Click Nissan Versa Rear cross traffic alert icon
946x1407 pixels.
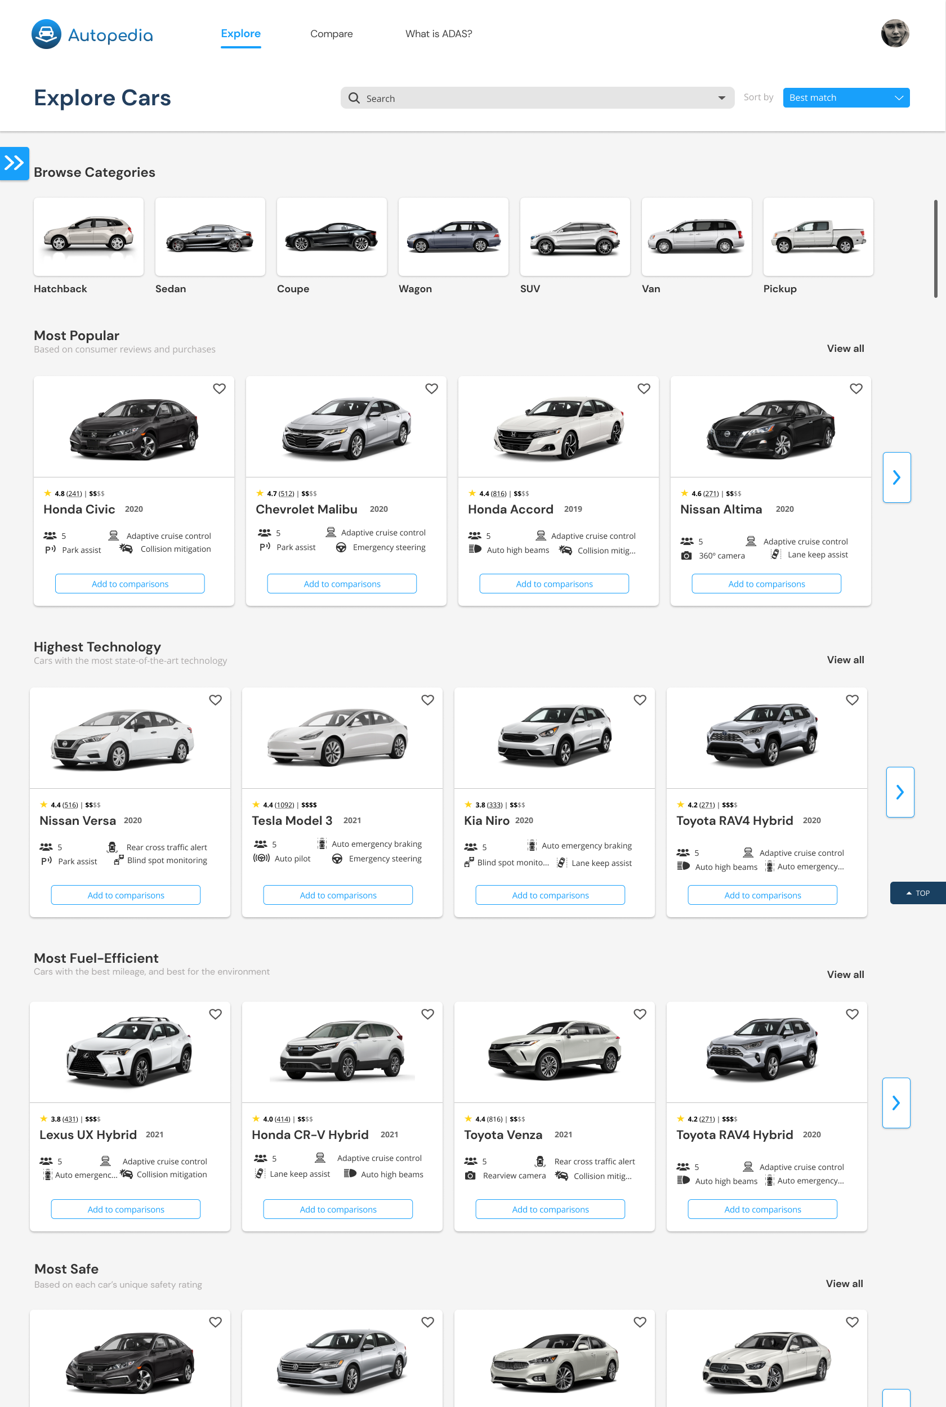point(111,847)
